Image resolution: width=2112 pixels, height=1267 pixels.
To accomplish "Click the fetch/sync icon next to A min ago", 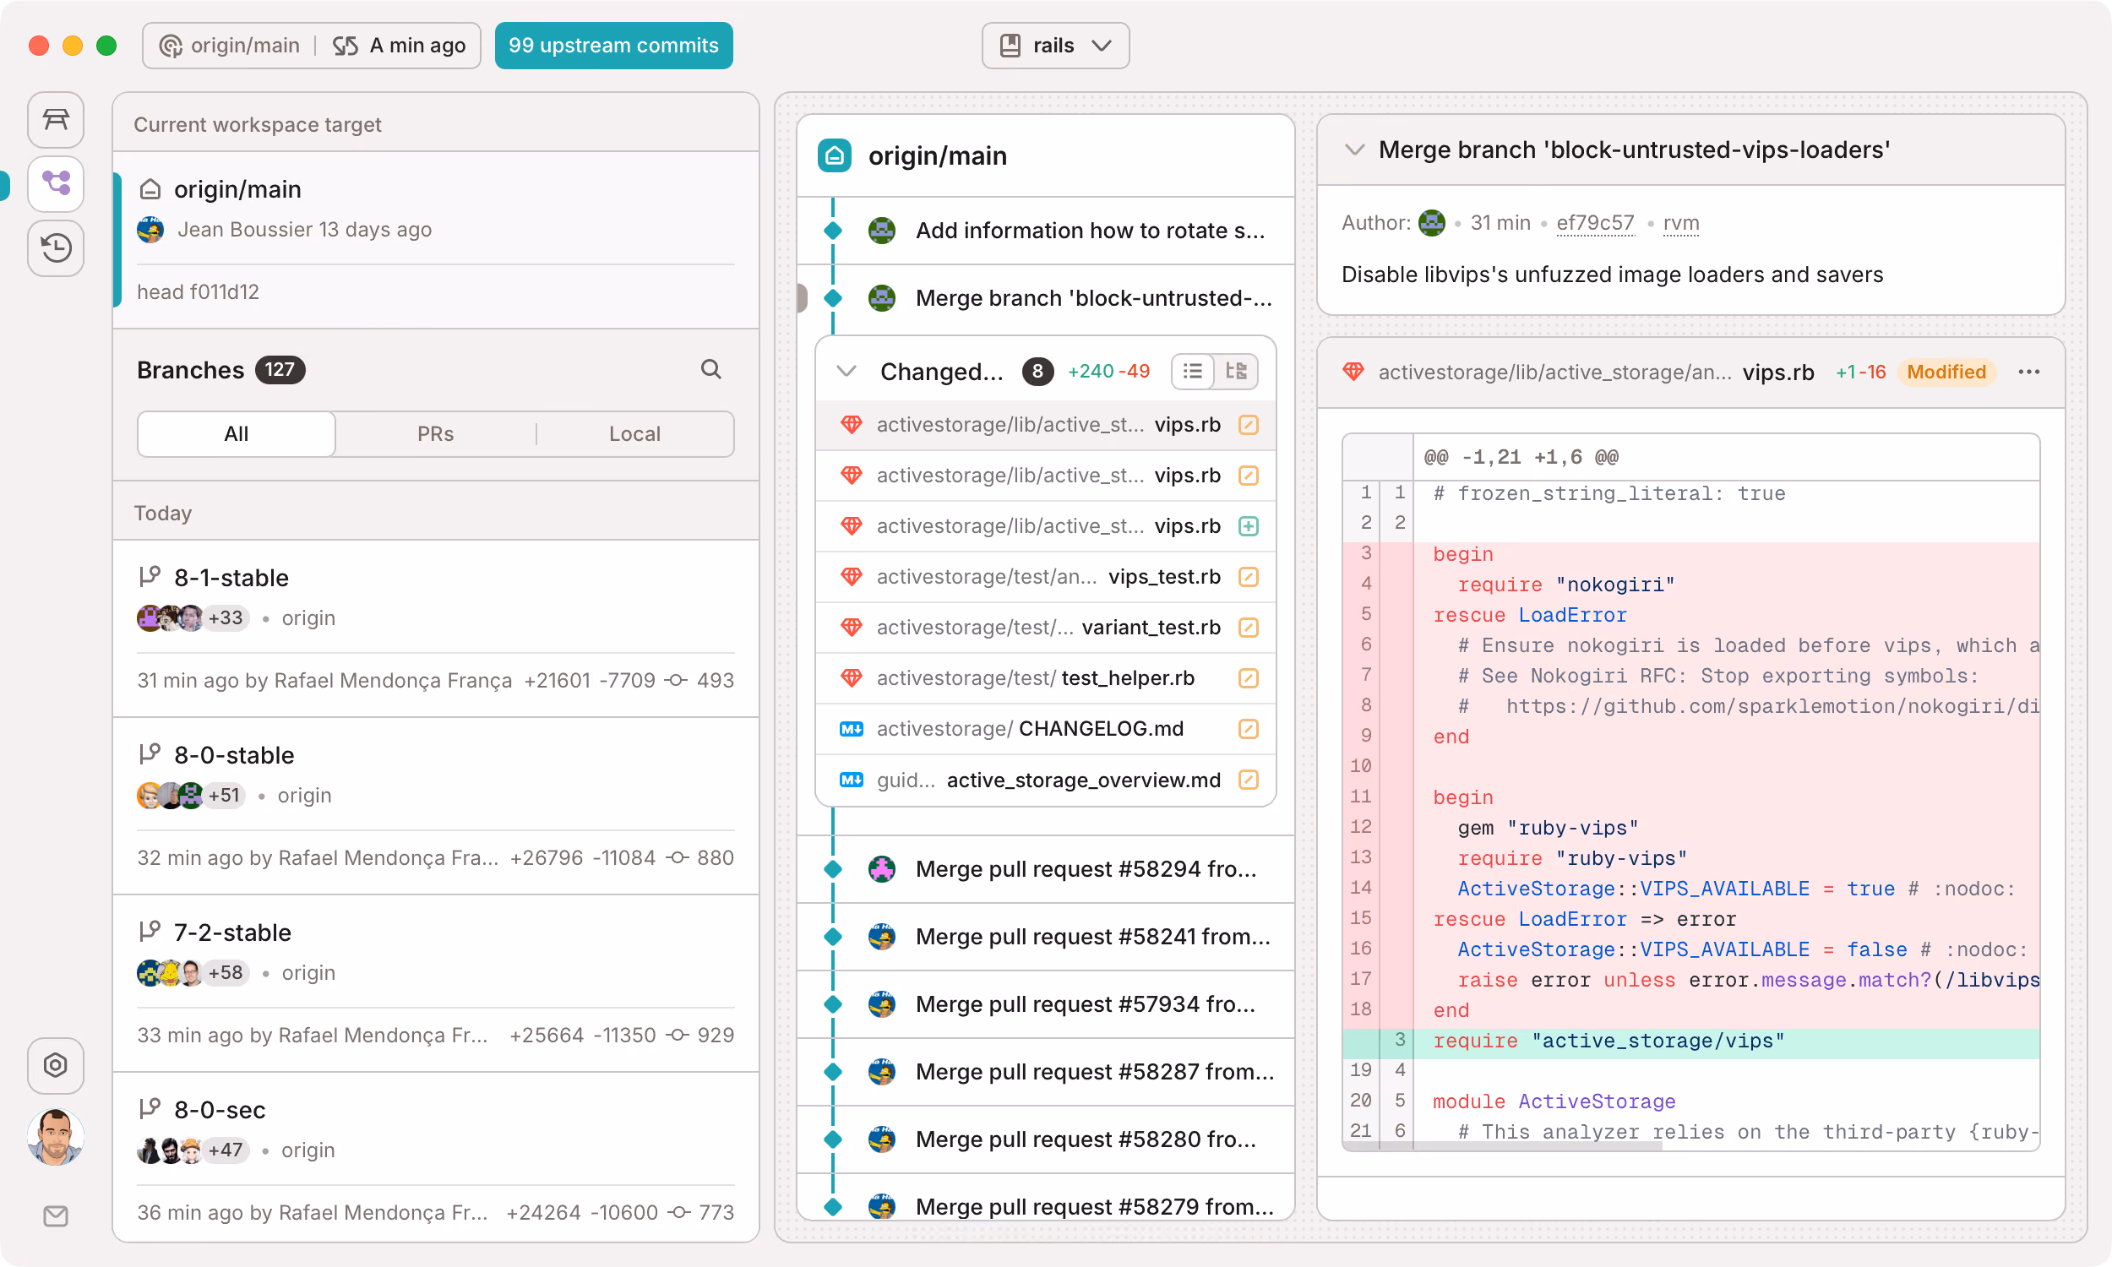I will tap(345, 46).
